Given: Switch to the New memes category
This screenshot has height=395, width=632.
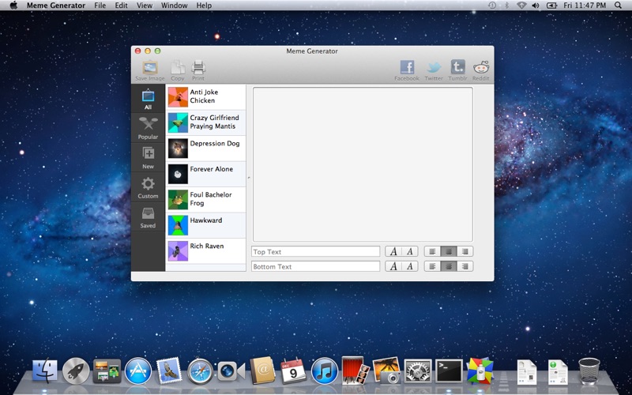Looking at the screenshot, I should [x=148, y=156].
